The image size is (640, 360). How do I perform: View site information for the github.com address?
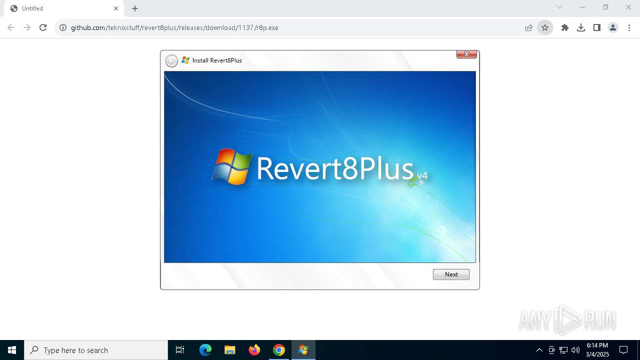click(63, 27)
